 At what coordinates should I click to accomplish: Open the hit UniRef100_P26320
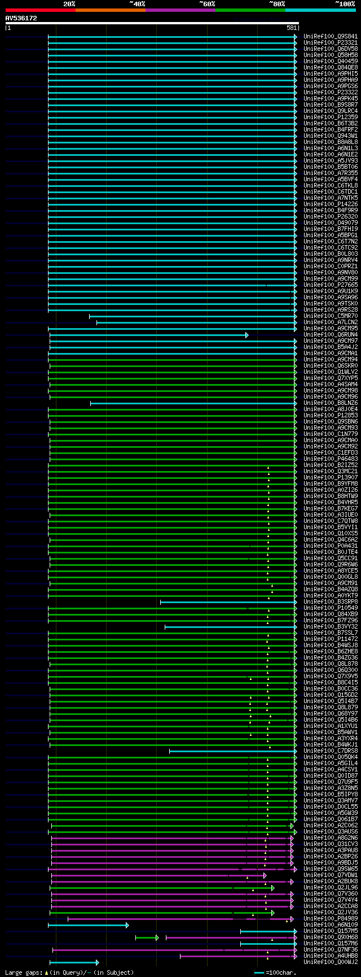click(x=331, y=216)
